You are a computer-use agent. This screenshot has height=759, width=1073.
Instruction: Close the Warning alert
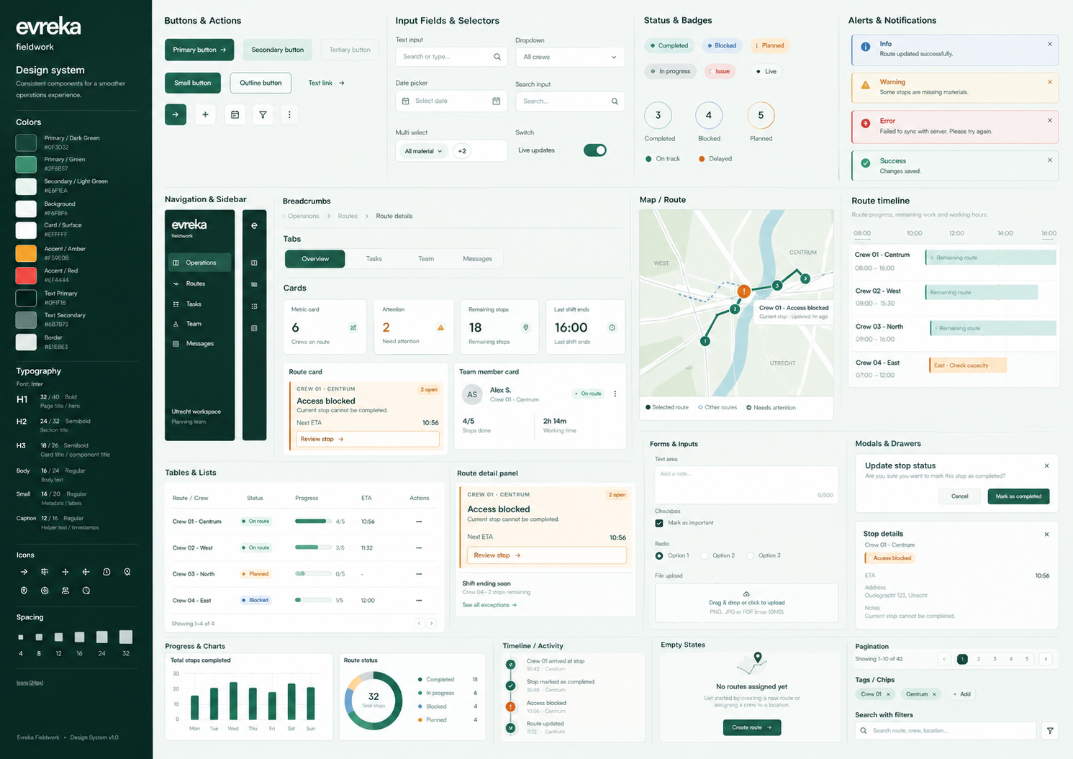1050,82
